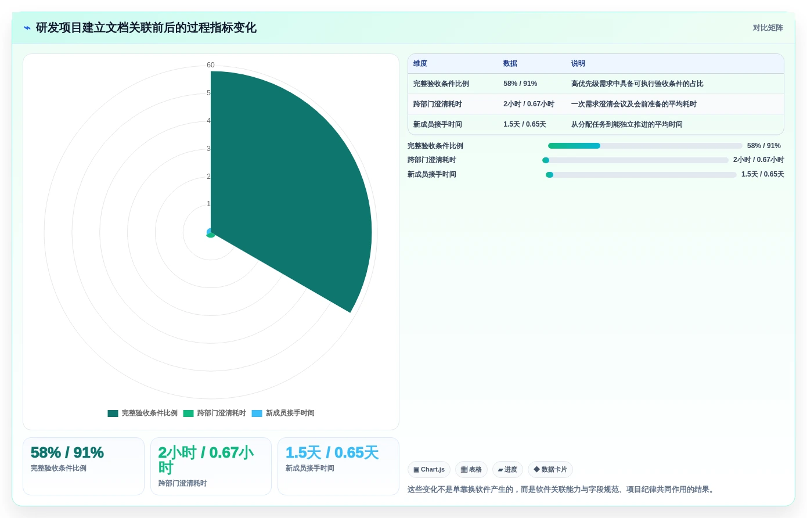Click the lightning icon beside the title
This screenshot has height=518, width=807.
pos(27,28)
